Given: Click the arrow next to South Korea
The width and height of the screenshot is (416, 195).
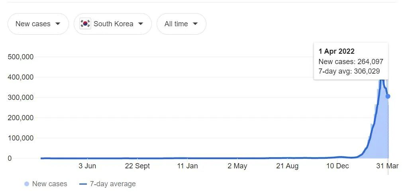Looking at the screenshot, I should click(141, 24).
